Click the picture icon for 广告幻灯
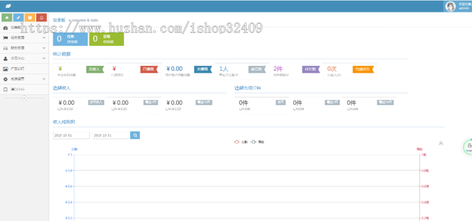The width and height of the screenshot is (472, 221). [x=5, y=69]
